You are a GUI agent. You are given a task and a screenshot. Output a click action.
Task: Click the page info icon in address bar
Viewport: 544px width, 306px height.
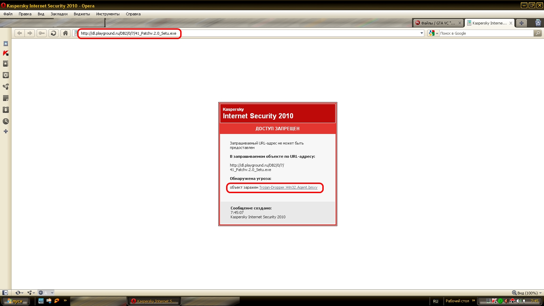(76, 33)
